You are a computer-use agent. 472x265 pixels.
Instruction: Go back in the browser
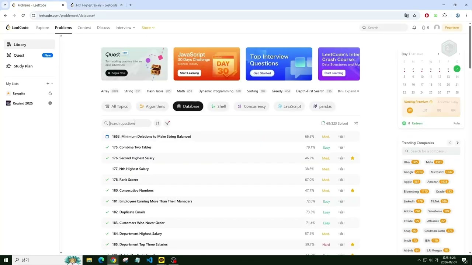(x=5, y=15)
